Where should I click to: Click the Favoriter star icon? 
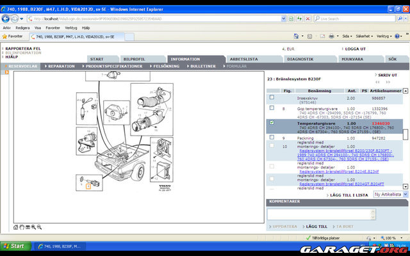(x=5, y=36)
